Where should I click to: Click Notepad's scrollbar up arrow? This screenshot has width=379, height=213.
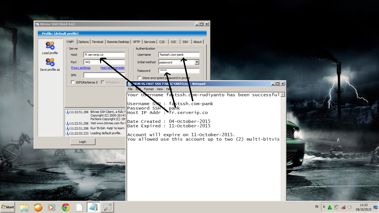point(283,95)
